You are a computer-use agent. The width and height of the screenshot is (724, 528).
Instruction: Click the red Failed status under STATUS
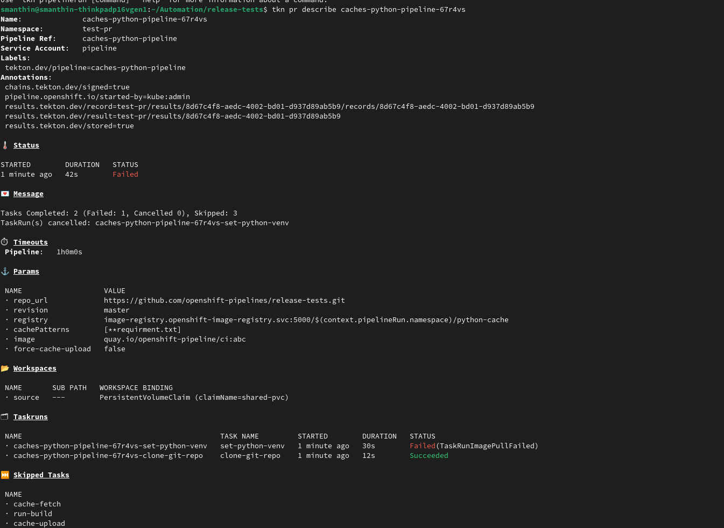(x=125, y=175)
